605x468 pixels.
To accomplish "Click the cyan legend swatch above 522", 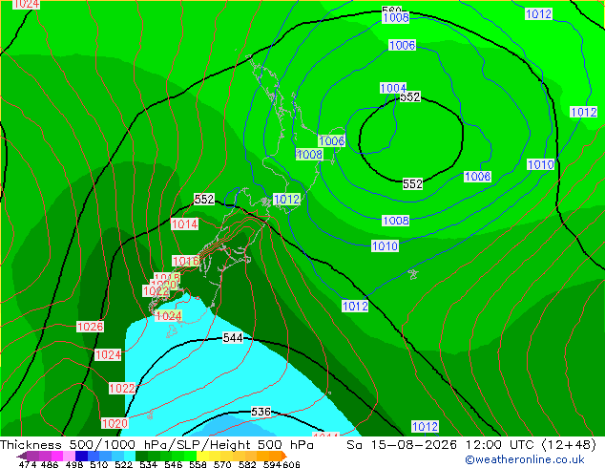I will tap(129, 456).
